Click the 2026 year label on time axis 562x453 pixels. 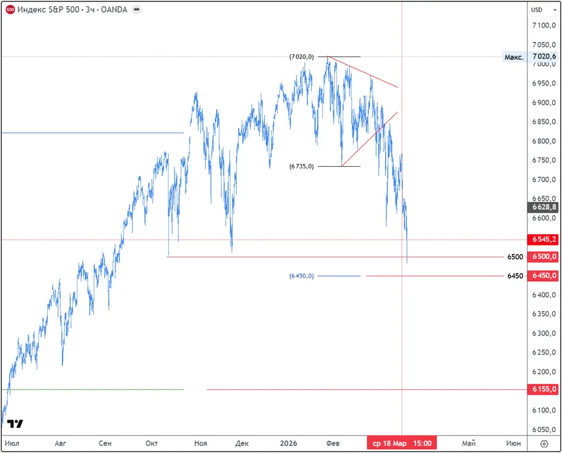(289, 443)
